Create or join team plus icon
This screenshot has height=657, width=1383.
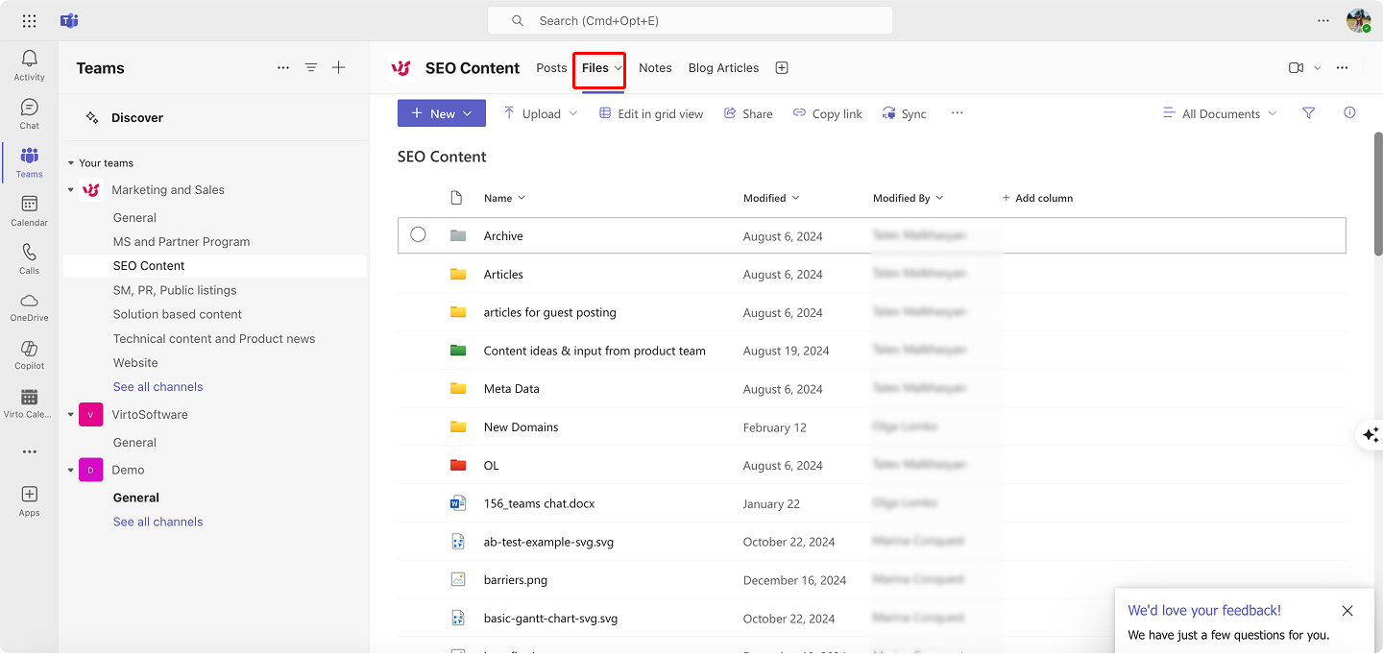click(338, 67)
